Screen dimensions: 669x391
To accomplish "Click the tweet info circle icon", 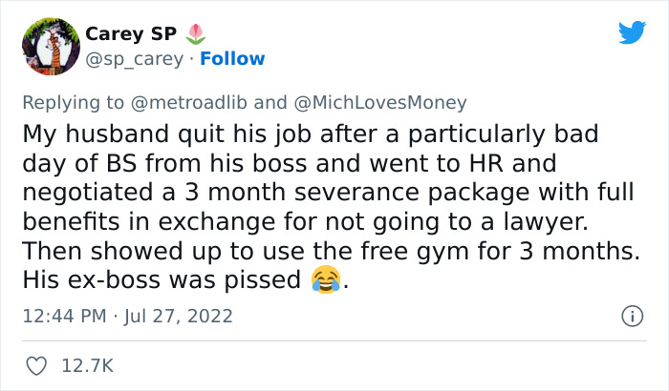I will click(x=631, y=315).
